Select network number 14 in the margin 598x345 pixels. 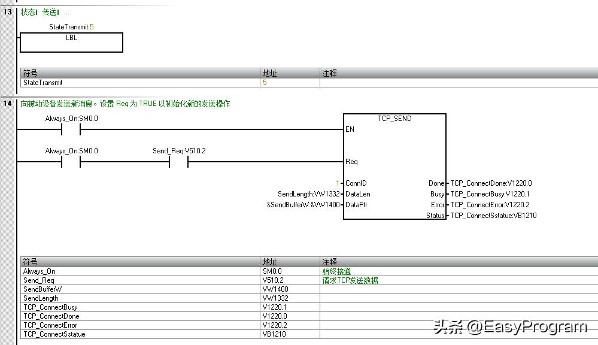pyautogui.click(x=8, y=104)
